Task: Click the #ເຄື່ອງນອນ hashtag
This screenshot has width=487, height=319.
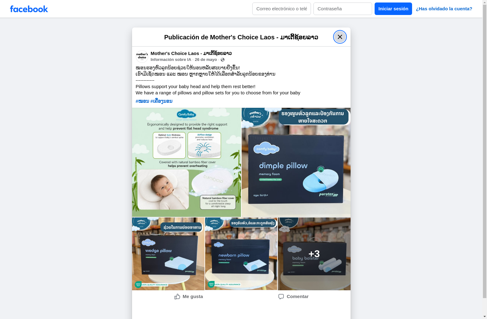Action: pyautogui.click(x=161, y=101)
